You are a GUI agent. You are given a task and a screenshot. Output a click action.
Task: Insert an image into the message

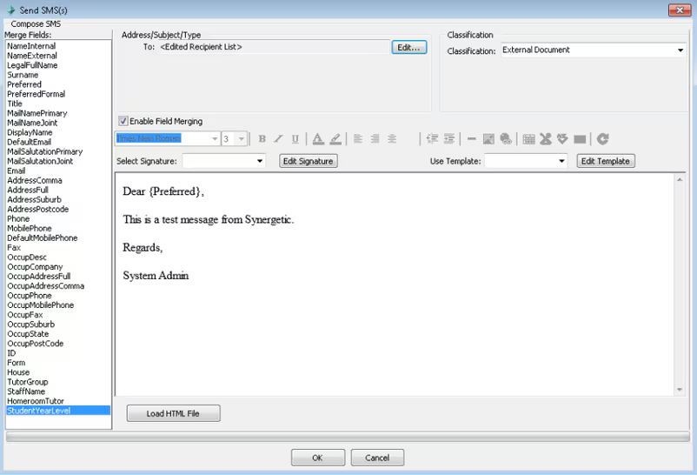click(488, 139)
